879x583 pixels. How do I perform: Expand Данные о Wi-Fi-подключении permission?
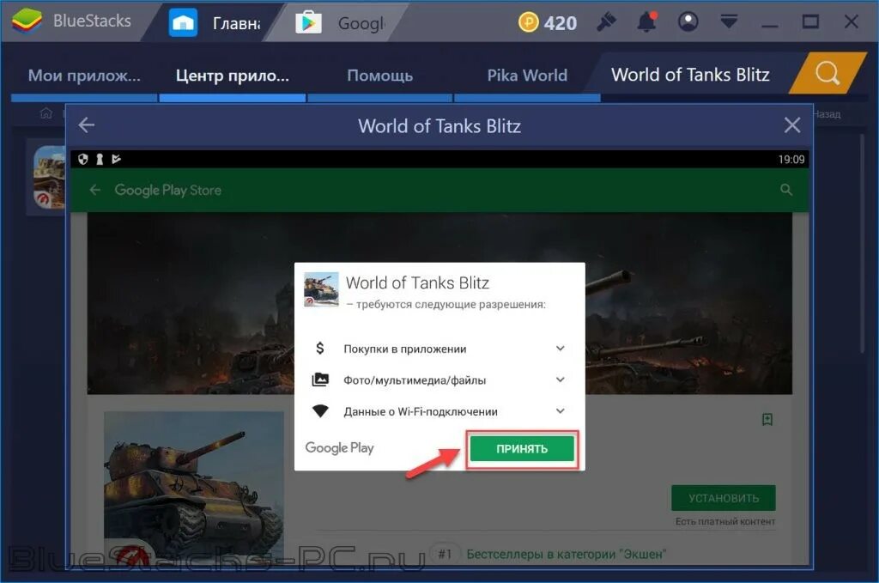[x=560, y=411]
